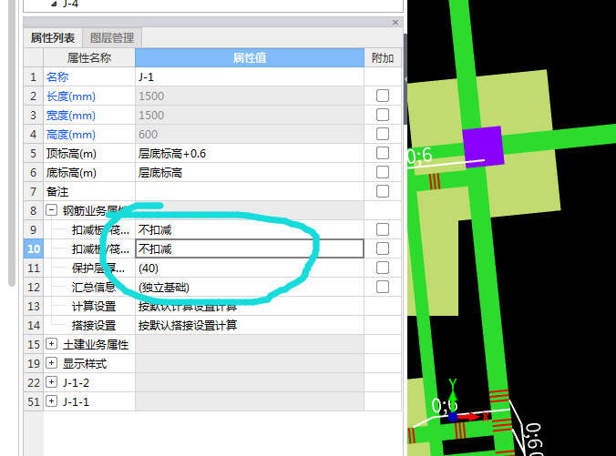This screenshot has height=456, width=616.
Task: Tick the 附加 checkbox for 保护层 row
Action: tap(383, 268)
